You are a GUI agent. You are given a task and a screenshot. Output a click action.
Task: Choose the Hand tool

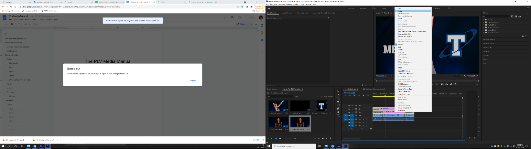[x=338, y=112]
